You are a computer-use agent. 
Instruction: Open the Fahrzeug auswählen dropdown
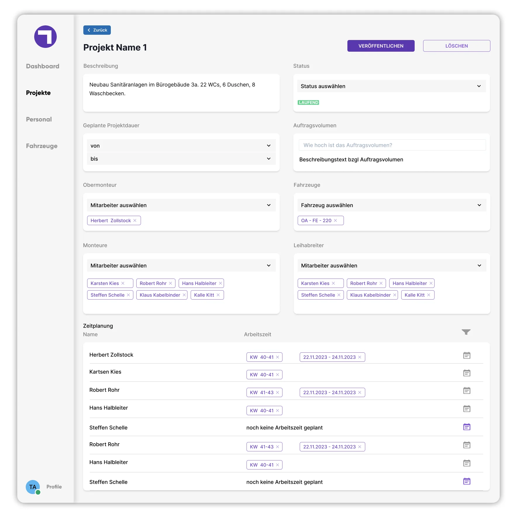[392, 205]
